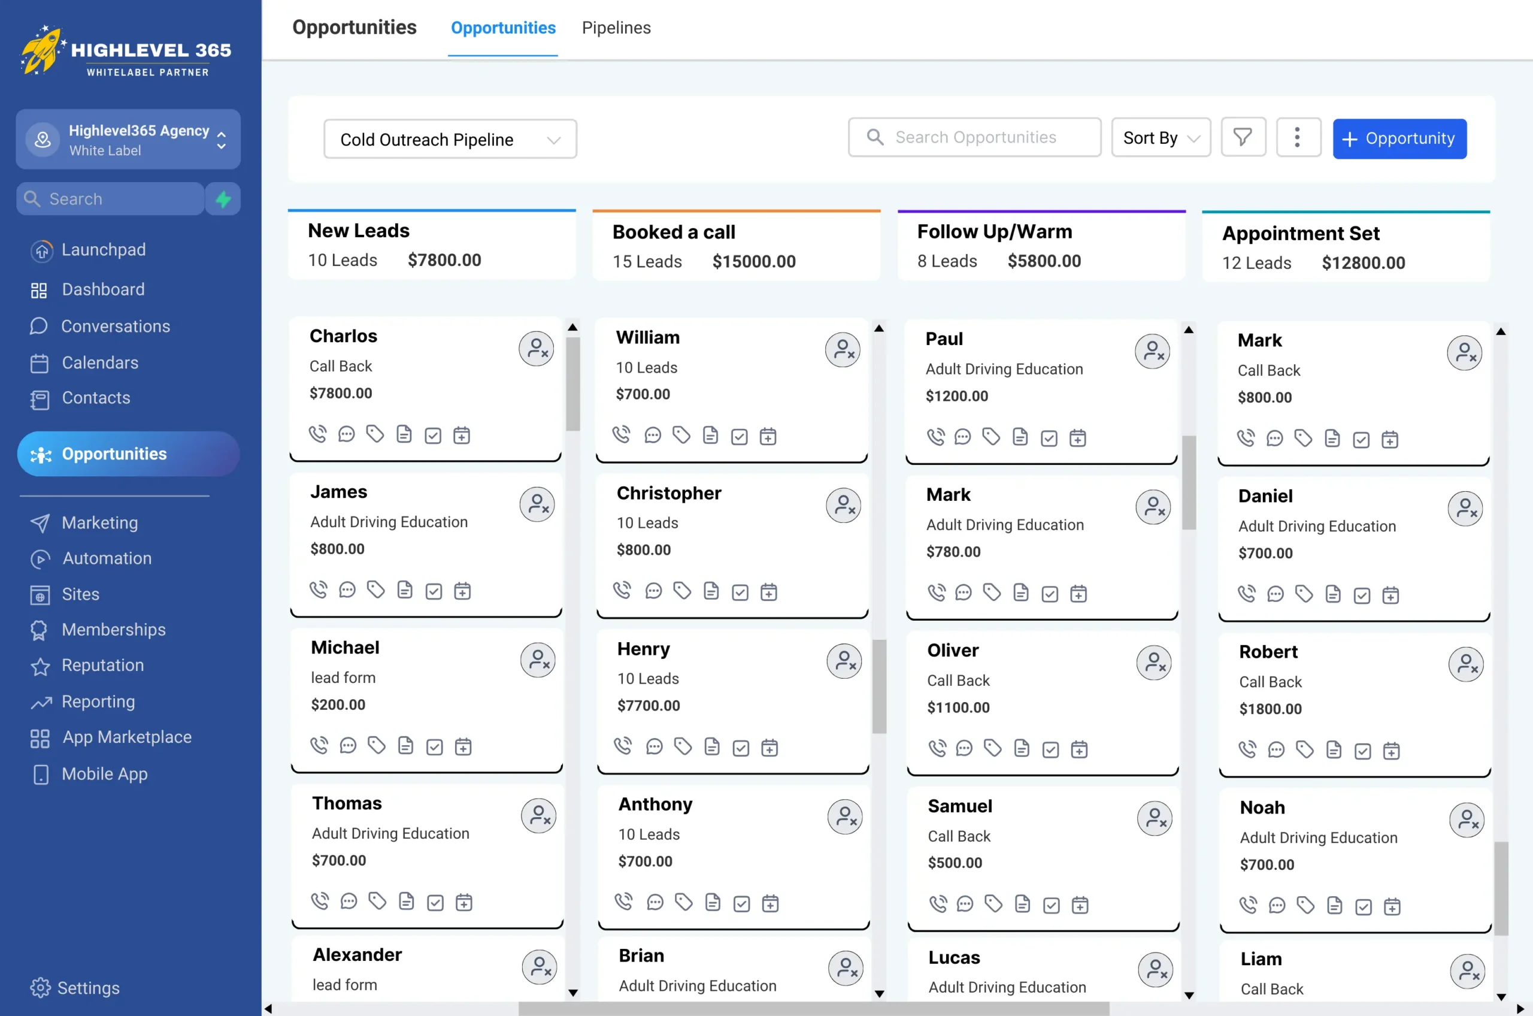Open the Cold Outreach Pipeline dropdown

[x=450, y=140]
